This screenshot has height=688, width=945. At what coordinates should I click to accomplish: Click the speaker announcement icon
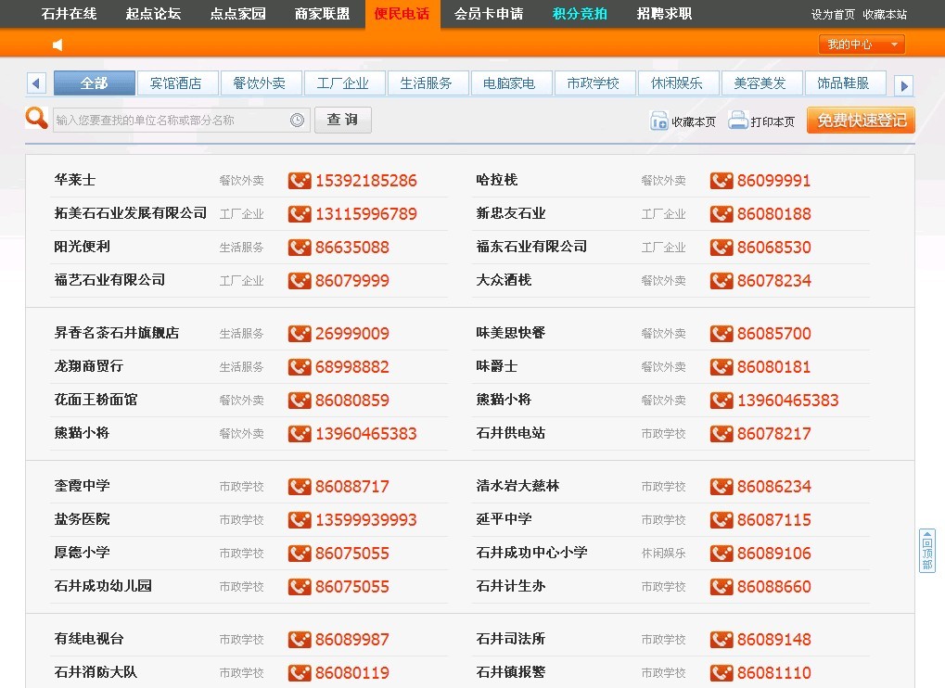coord(57,45)
